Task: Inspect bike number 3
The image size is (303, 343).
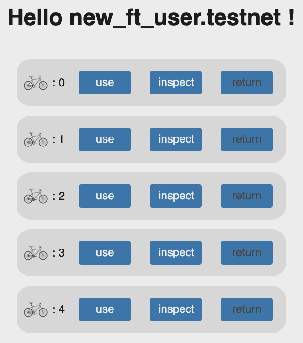Action: coord(176,253)
